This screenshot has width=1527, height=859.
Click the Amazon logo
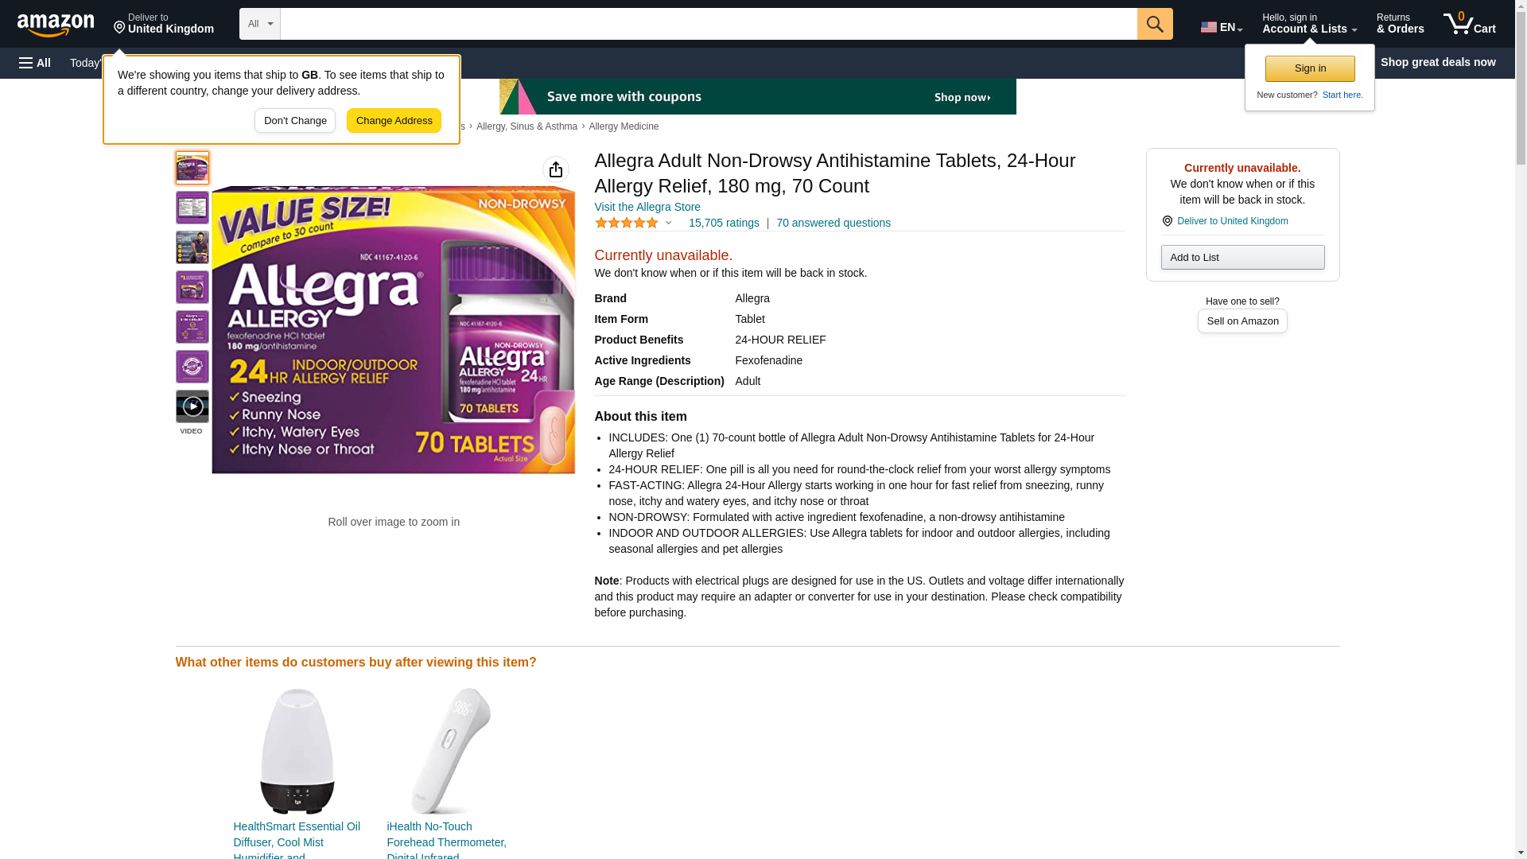point(56,25)
